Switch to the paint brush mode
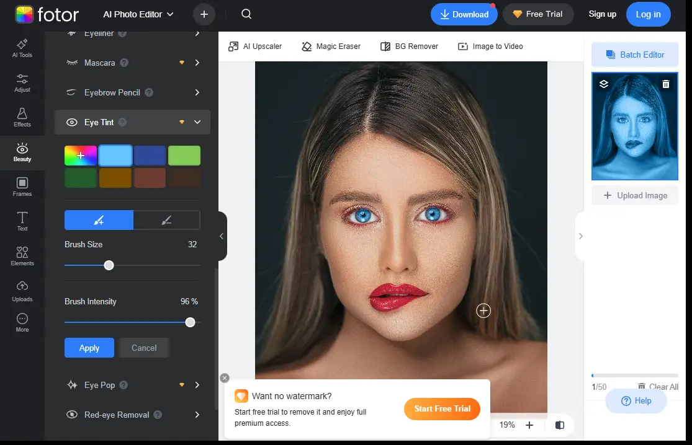 (x=99, y=220)
